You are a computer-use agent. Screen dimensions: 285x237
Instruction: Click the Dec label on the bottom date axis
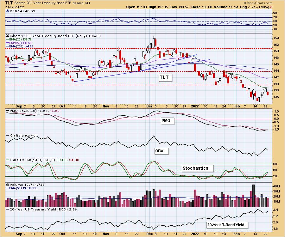tap(149, 234)
